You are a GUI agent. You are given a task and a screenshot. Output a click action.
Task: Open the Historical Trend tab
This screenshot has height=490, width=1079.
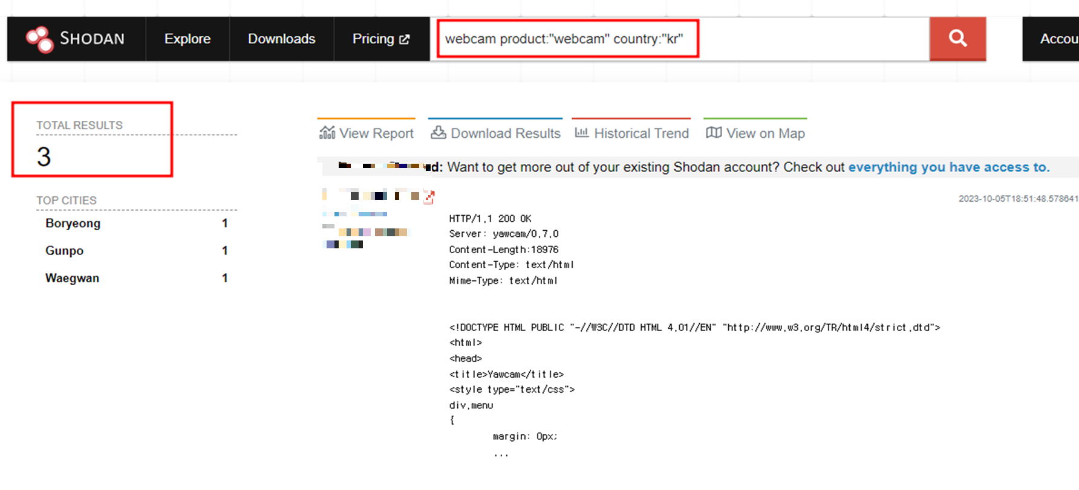coord(631,133)
